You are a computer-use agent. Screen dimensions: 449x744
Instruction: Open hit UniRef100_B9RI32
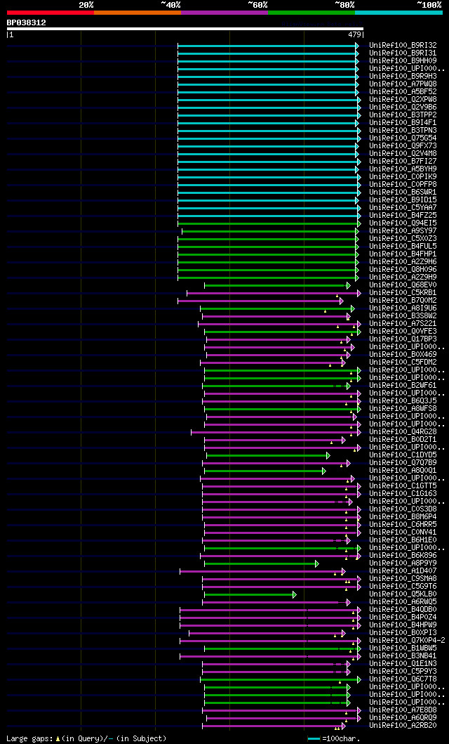403,45
